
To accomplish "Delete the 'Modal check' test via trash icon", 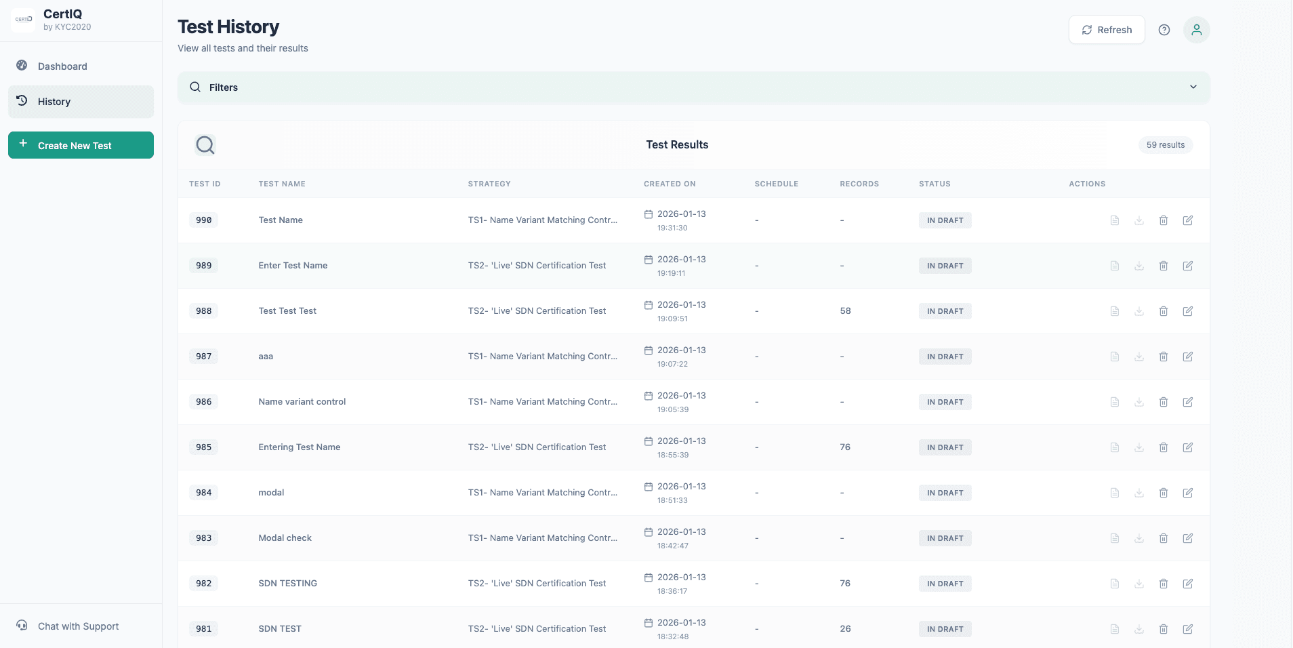I will coord(1164,538).
